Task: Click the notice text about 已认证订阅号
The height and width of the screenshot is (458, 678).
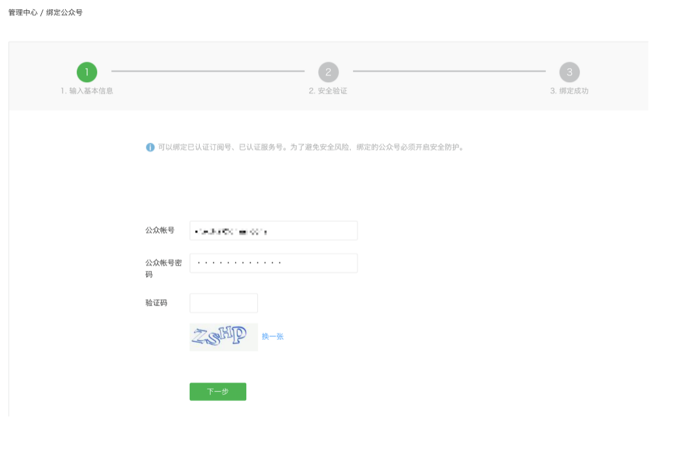Action: [310, 148]
